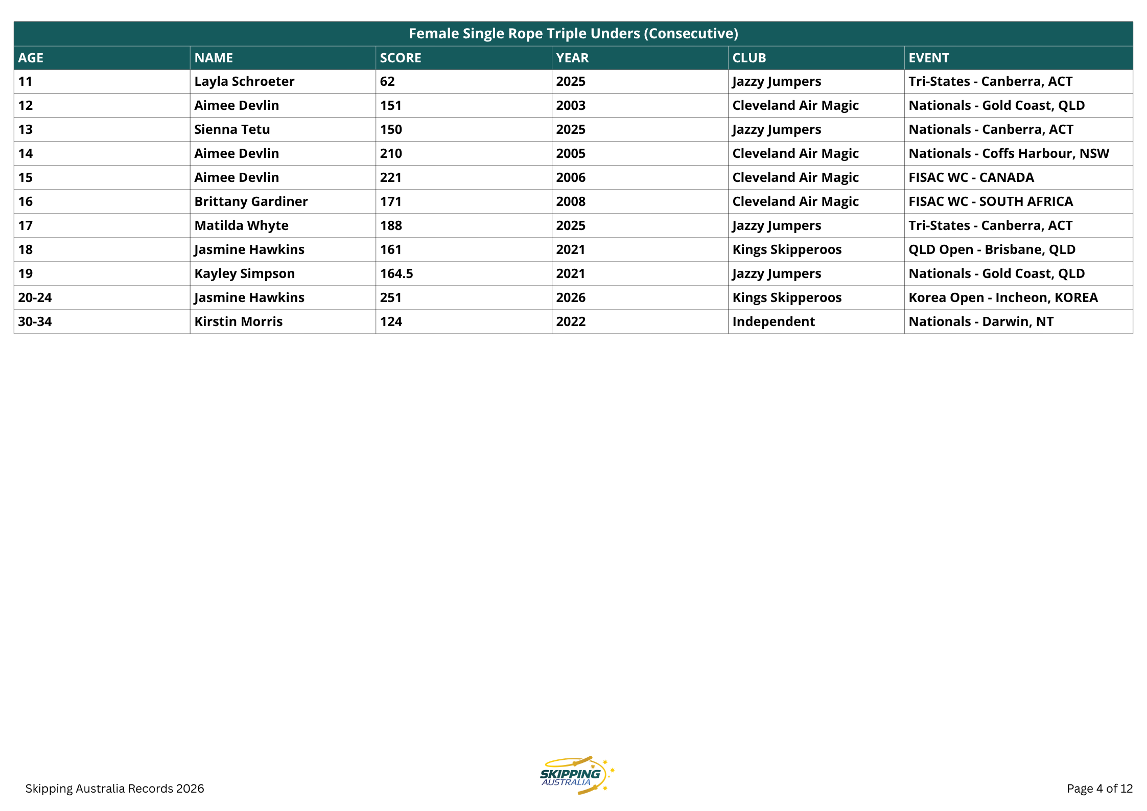
Task: Click the name 'Sienna Tetu'
Action: [x=232, y=130]
